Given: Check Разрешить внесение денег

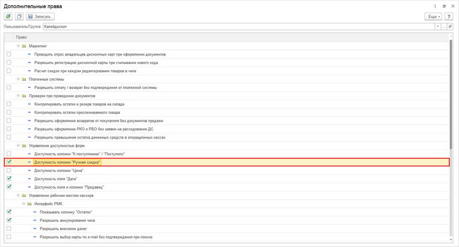Looking at the screenshot, I should (x=9, y=228).
